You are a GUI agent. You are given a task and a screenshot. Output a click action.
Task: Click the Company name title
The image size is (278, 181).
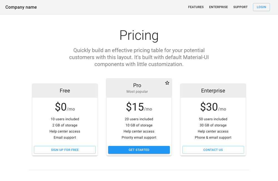pyautogui.click(x=21, y=7)
